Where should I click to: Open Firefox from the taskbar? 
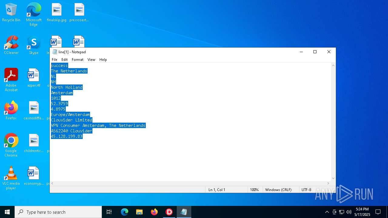coord(154,212)
